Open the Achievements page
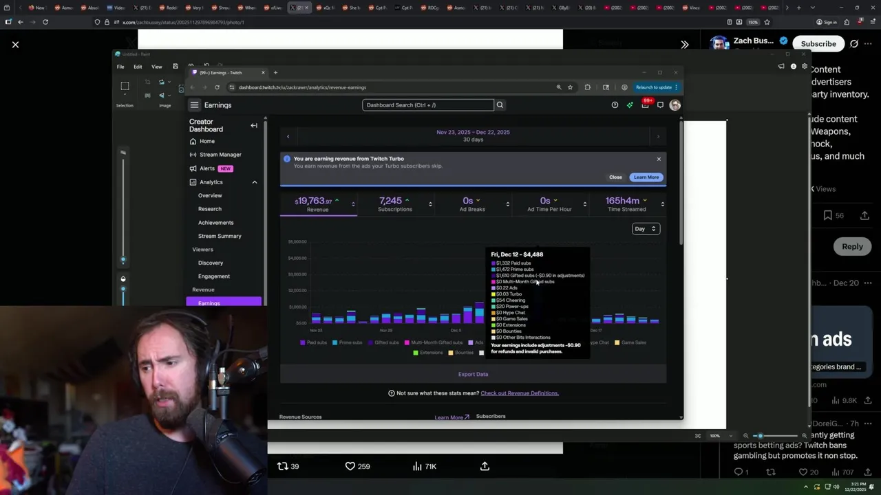Screen dimensions: 881x495 [216, 223]
